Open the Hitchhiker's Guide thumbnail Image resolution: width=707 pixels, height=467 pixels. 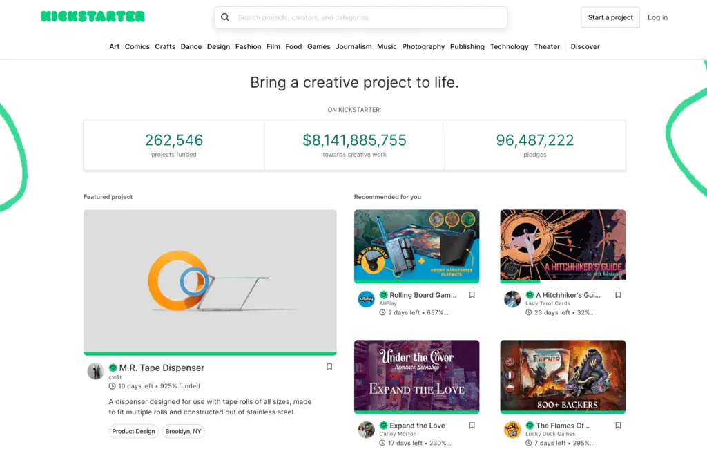coord(563,245)
